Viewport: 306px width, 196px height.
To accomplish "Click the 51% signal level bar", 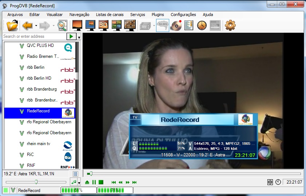I will pyautogui.click(x=79, y=190).
